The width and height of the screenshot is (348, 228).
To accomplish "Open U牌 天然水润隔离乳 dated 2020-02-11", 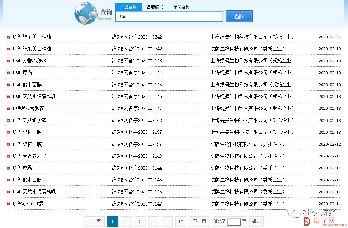I will (34, 192).
